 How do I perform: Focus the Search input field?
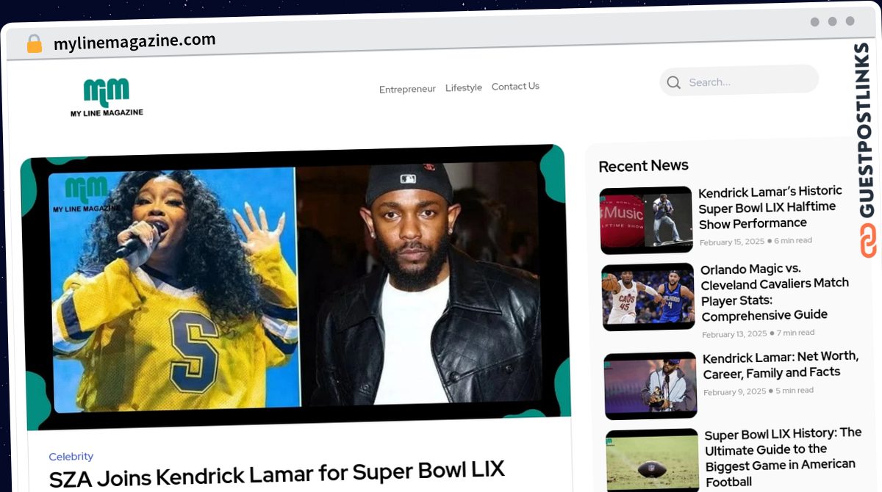(x=739, y=81)
